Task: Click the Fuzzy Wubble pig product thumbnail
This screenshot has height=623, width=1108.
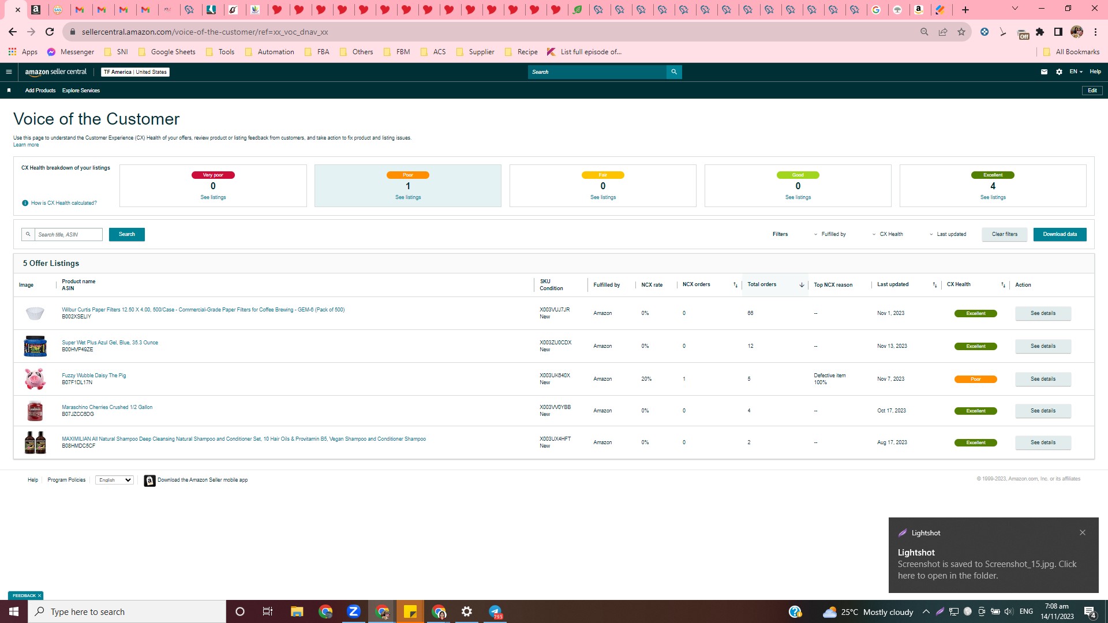Action: (x=35, y=380)
